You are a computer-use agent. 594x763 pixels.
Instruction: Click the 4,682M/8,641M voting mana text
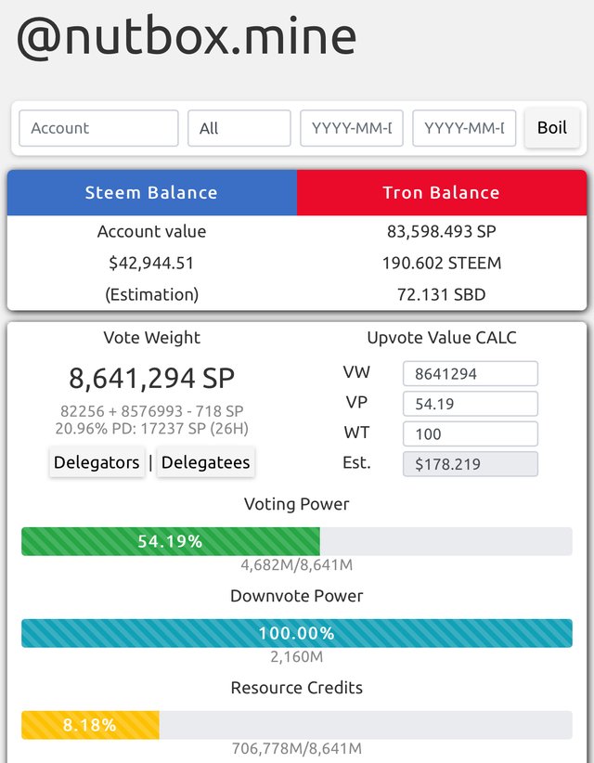(x=297, y=565)
